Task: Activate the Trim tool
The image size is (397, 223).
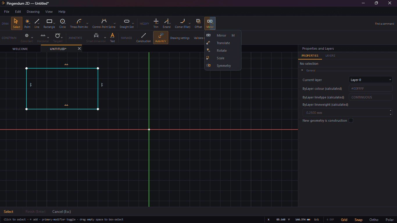Action: (x=156, y=23)
